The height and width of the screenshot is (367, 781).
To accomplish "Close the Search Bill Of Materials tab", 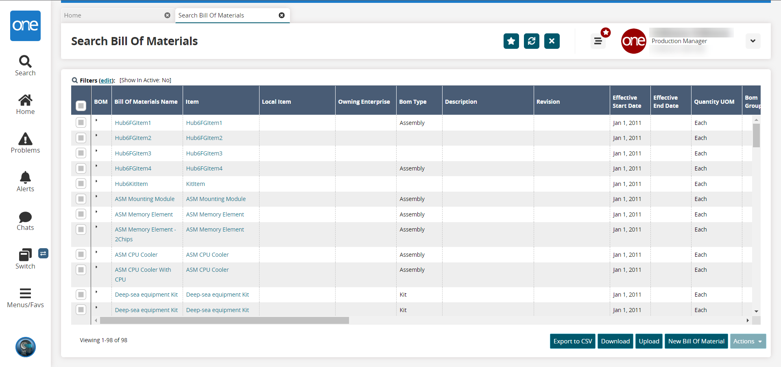I will point(281,15).
